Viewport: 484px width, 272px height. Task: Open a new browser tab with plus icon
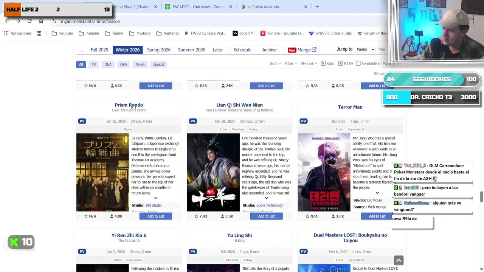point(317,7)
